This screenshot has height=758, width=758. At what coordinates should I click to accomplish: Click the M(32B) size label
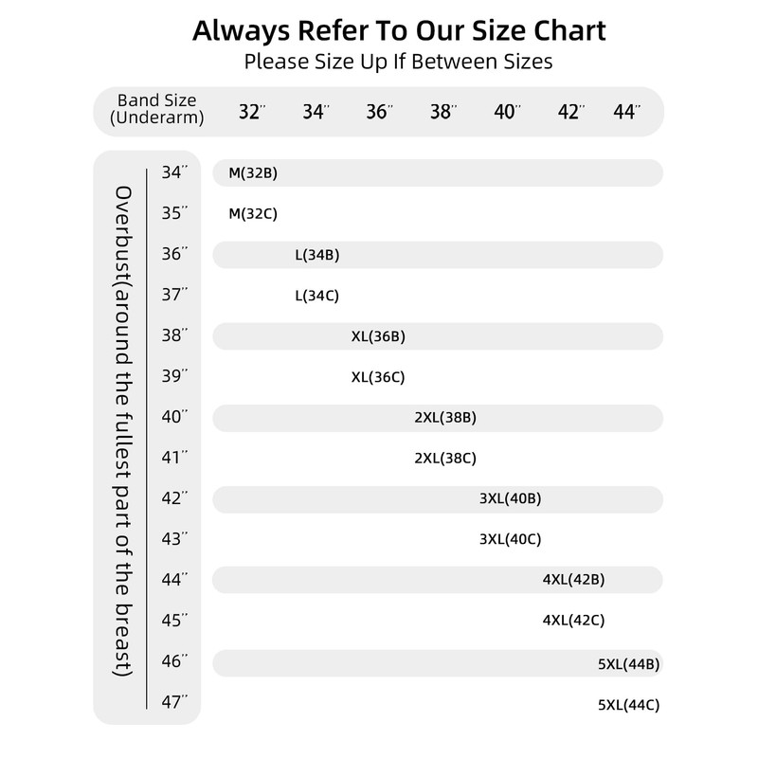tap(252, 173)
